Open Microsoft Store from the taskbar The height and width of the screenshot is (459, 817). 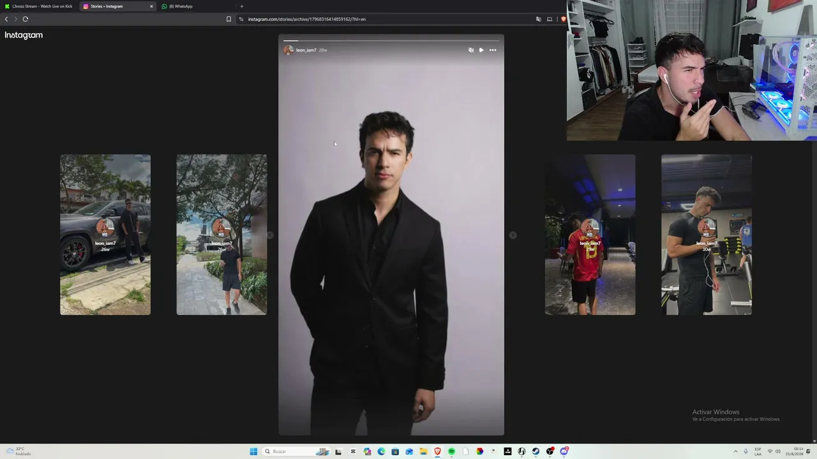(395, 451)
